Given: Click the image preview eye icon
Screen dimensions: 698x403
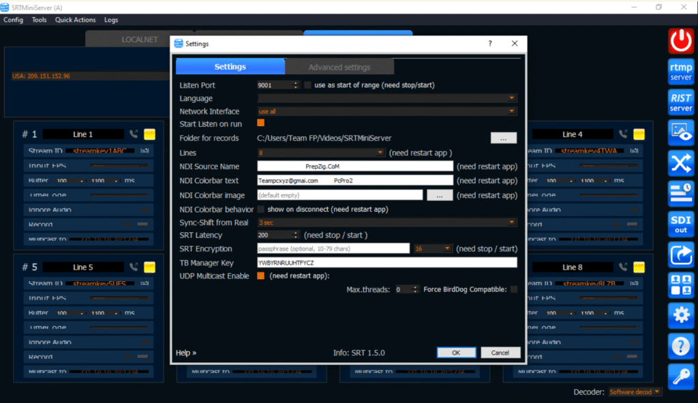Looking at the screenshot, I should pyautogui.click(x=681, y=133).
